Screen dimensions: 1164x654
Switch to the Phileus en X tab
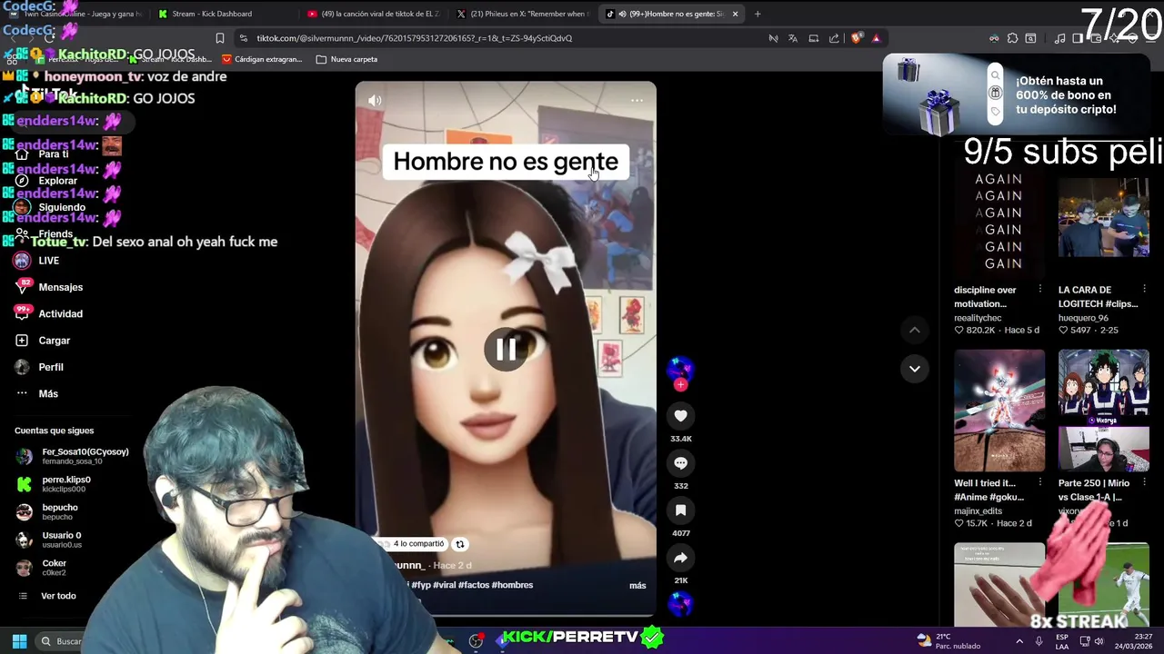[523, 14]
